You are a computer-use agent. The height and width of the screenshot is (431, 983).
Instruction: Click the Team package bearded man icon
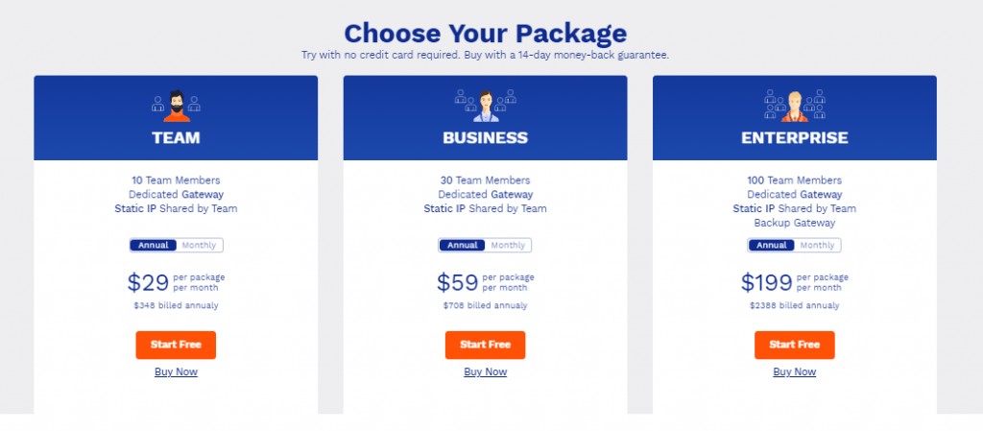coord(177,106)
